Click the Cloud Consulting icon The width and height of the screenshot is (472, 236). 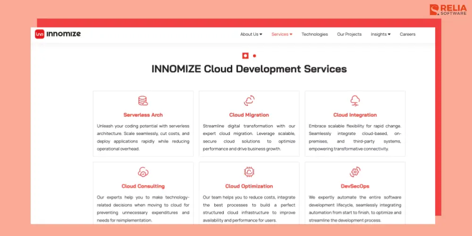coord(143,172)
